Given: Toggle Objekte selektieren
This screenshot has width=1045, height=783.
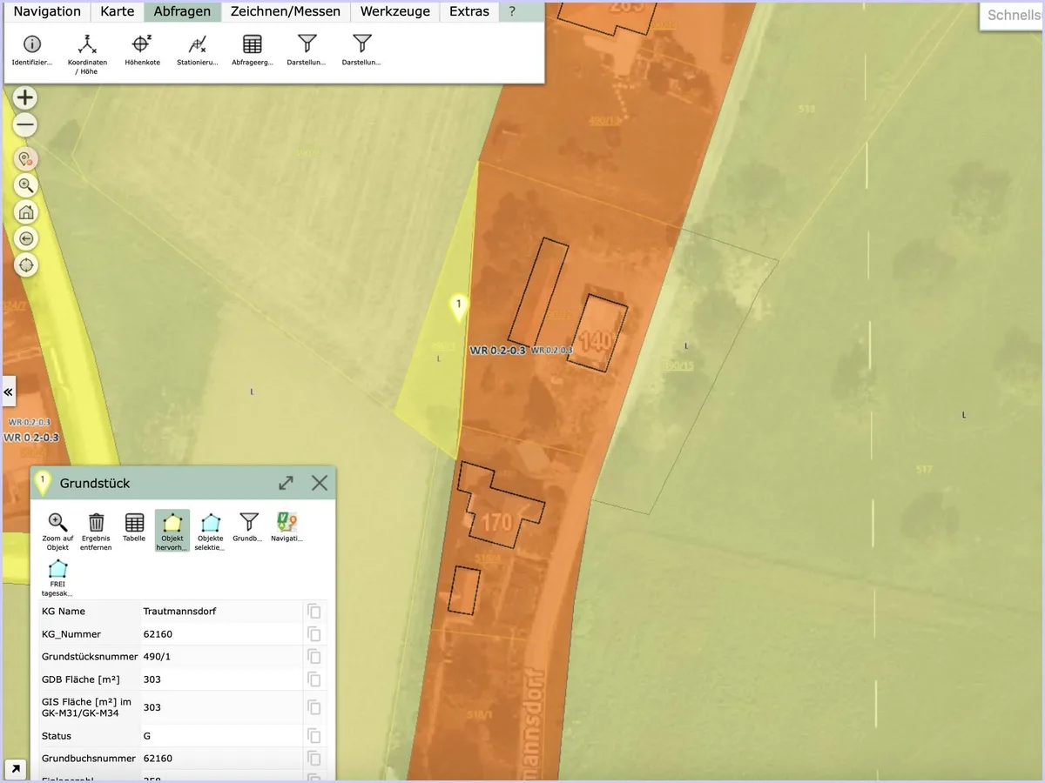Looking at the screenshot, I should [x=211, y=532].
